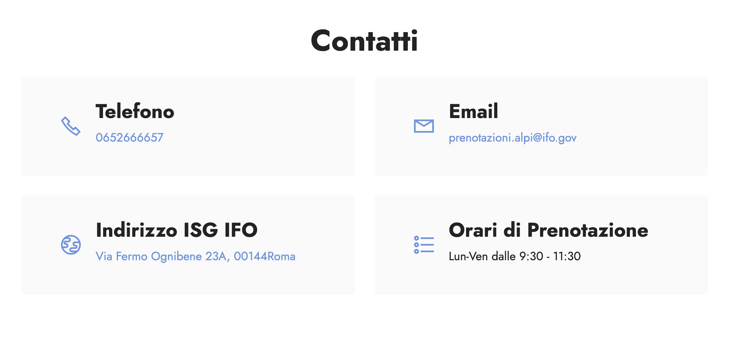This screenshot has width=737, height=348.
Task: Open the Via Fermo Ognibene address link
Action: coord(195,257)
